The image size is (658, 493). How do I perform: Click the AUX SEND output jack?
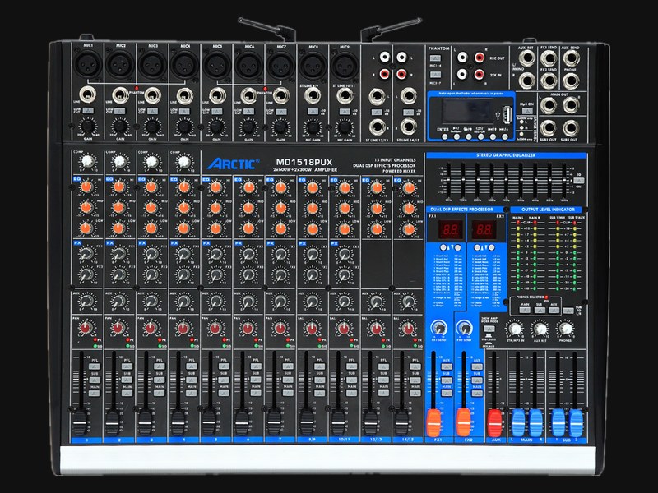point(571,58)
